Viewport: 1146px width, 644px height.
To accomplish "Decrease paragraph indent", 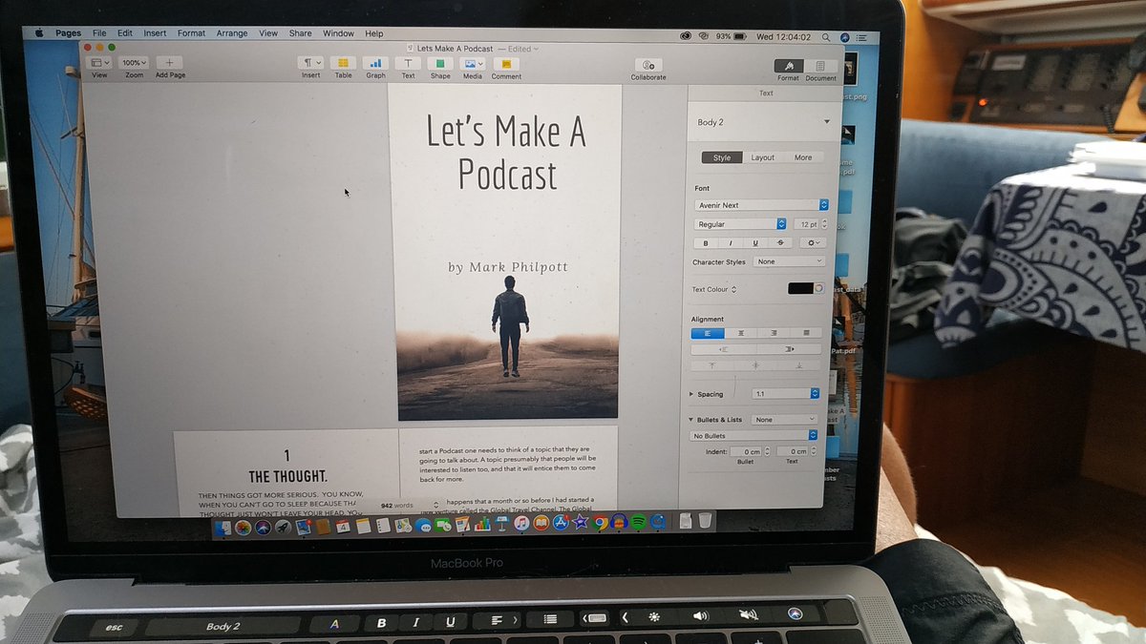I will click(724, 349).
